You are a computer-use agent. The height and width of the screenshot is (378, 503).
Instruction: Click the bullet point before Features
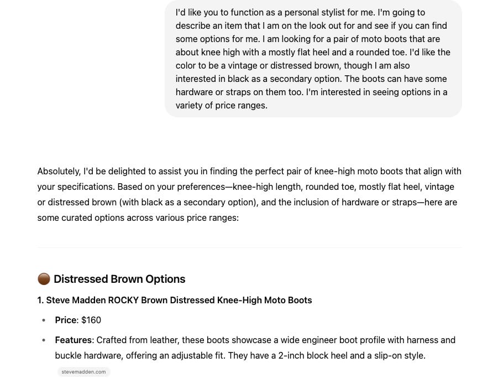[44, 340]
